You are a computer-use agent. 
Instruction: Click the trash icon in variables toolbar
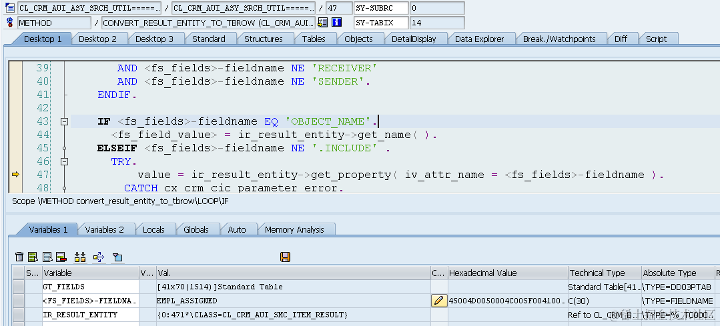tap(19, 257)
